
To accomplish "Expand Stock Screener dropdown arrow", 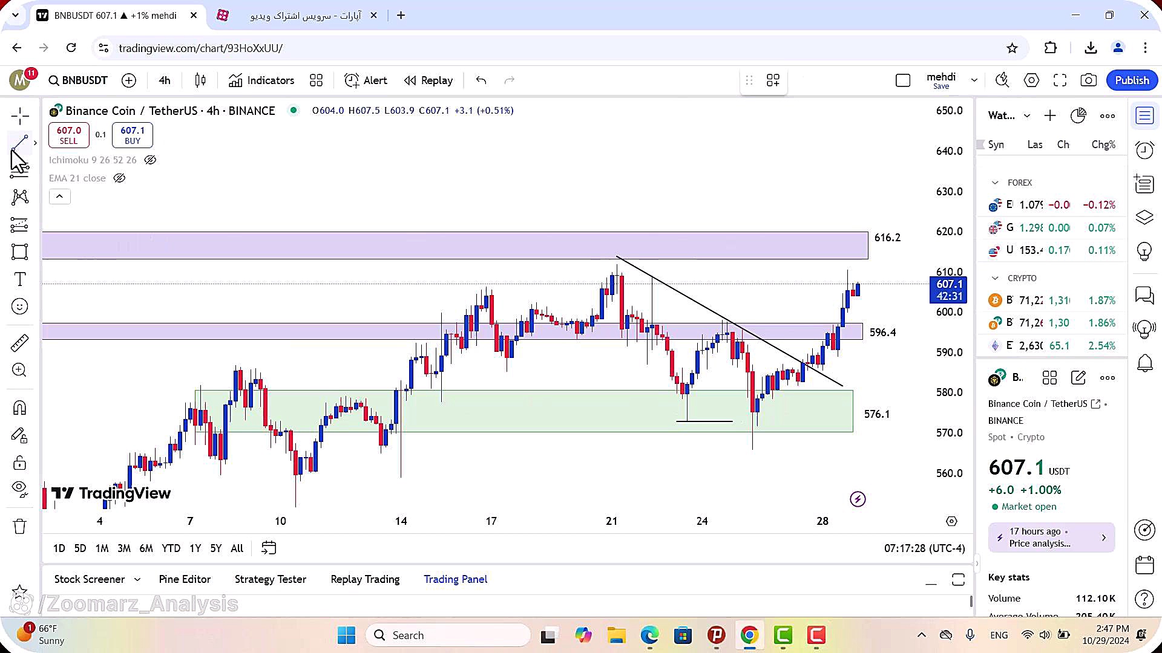I will tap(137, 579).
